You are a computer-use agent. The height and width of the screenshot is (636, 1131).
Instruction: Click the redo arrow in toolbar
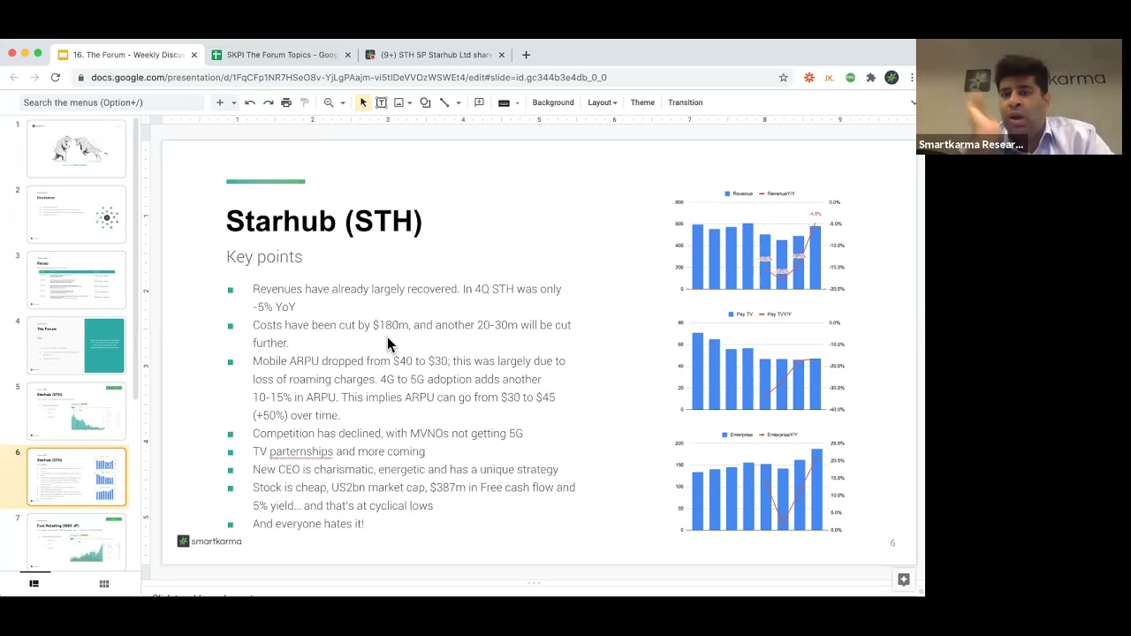click(x=269, y=102)
